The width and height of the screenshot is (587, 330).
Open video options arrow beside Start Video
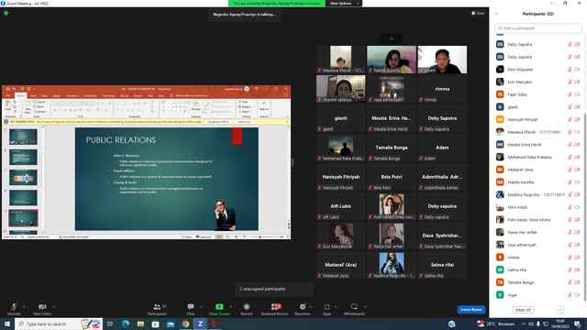53,307
